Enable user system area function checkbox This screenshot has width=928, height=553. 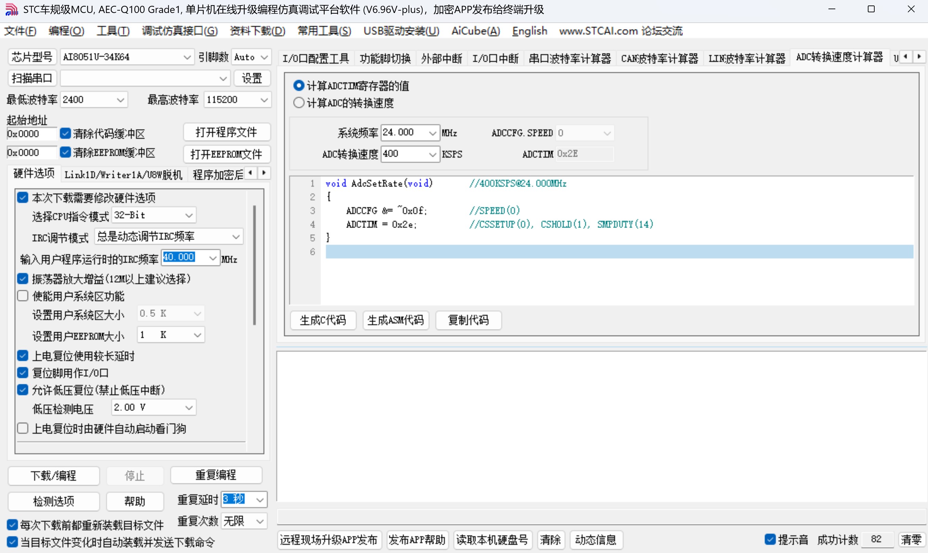pos(23,296)
